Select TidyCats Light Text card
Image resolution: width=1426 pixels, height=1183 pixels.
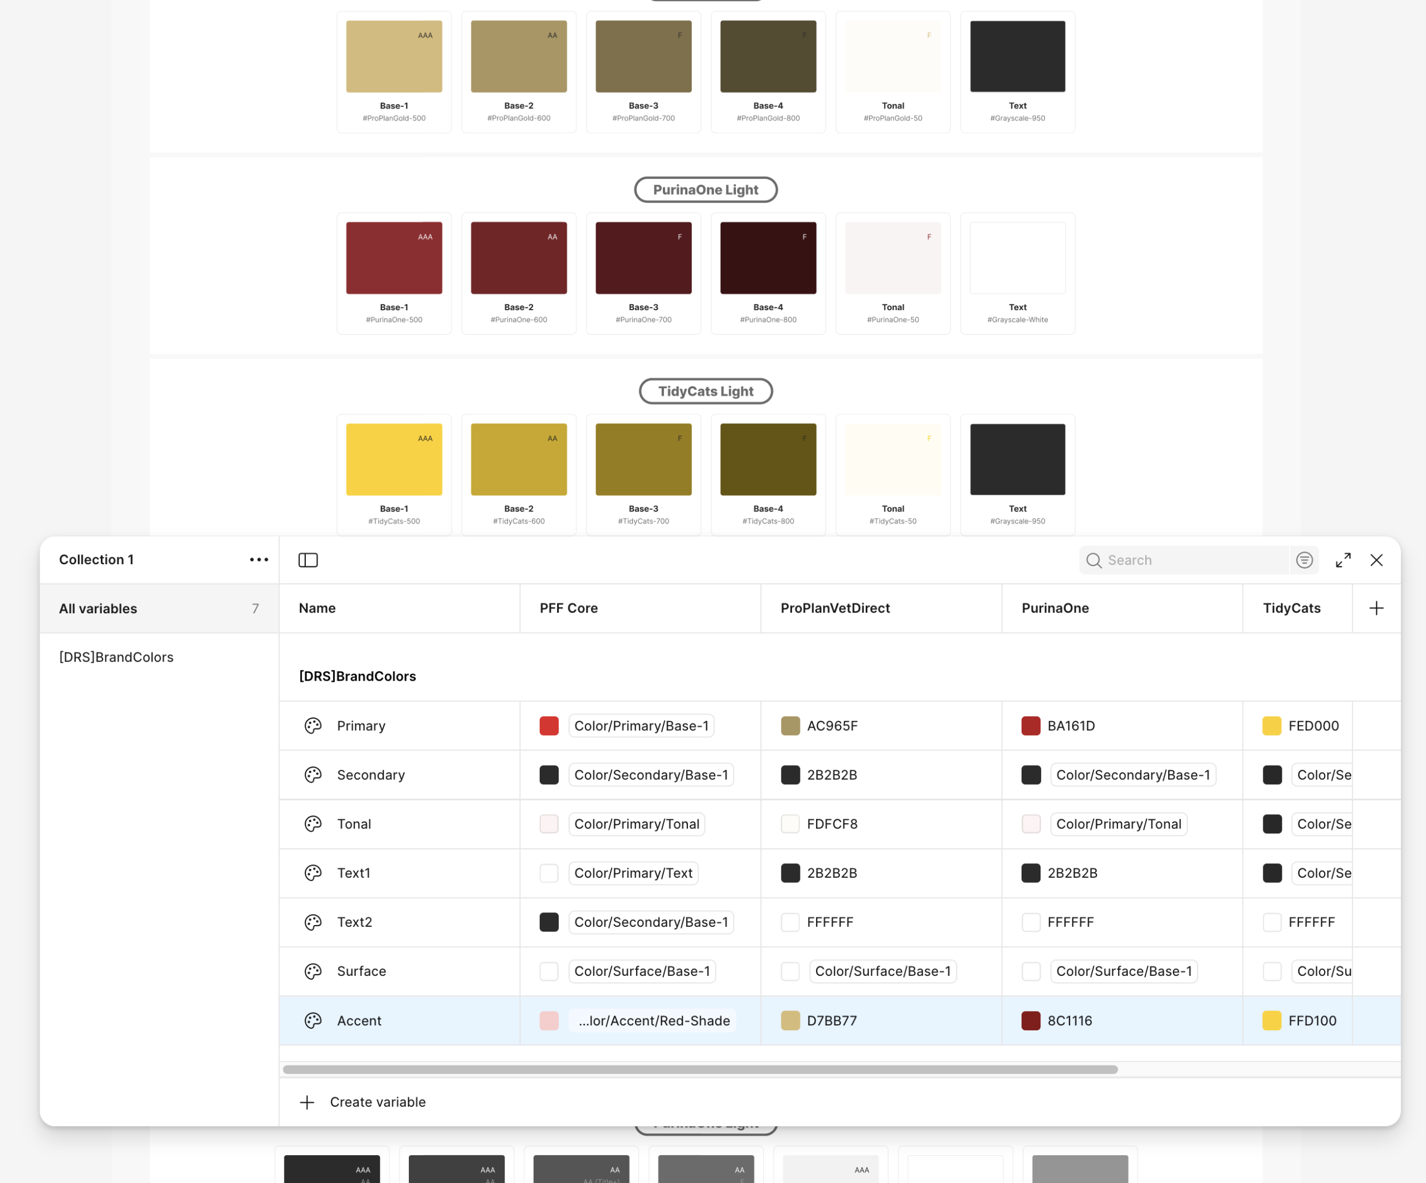1017,475
